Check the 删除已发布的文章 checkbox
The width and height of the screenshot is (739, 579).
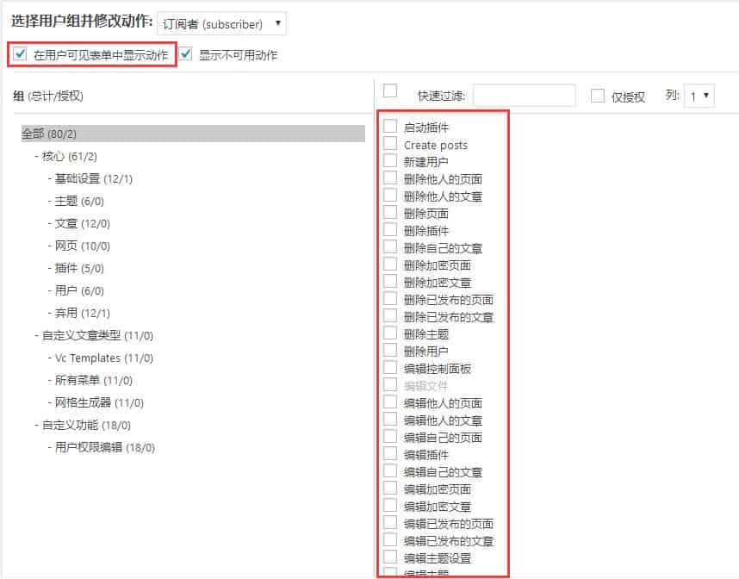[390, 315]
